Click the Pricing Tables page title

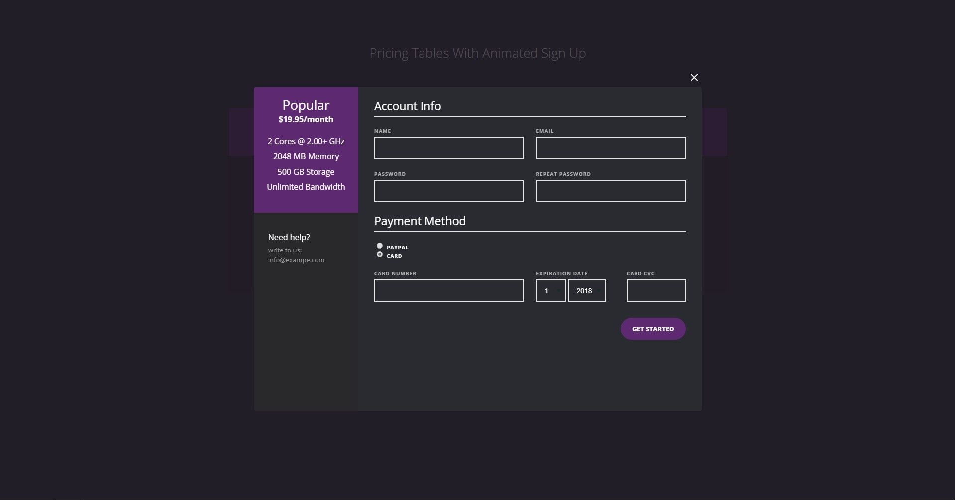coord(477,53)
